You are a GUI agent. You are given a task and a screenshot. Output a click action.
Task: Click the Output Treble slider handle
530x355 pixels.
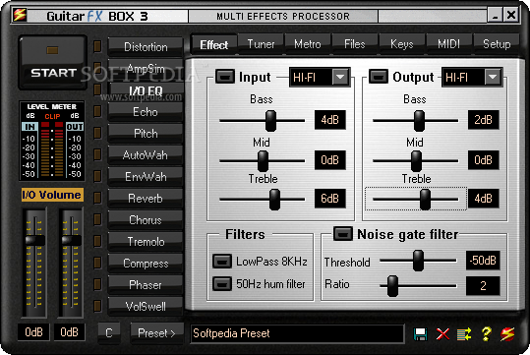point(425,200)
